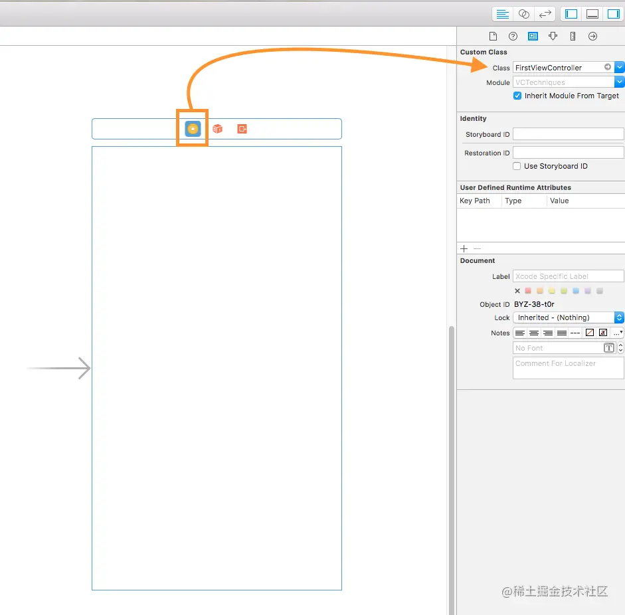The height and width of the screenshot is (615, 625).
Task: Select the View Controller dock icon
Action: (193, 129)
